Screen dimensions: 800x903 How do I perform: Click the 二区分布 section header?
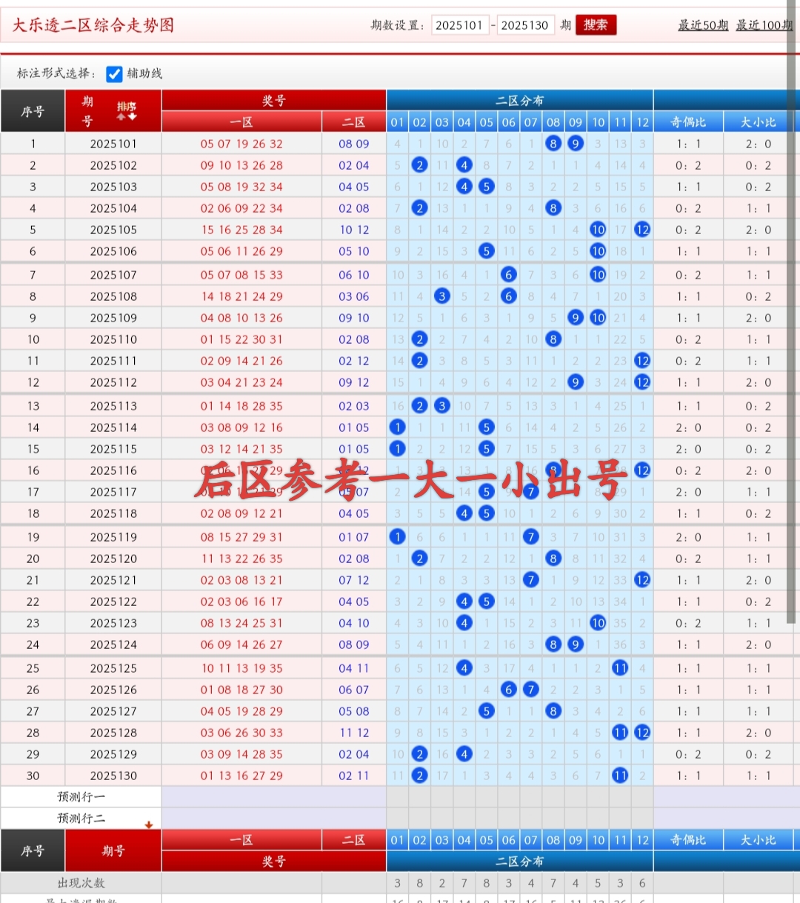tap(519, 100)
